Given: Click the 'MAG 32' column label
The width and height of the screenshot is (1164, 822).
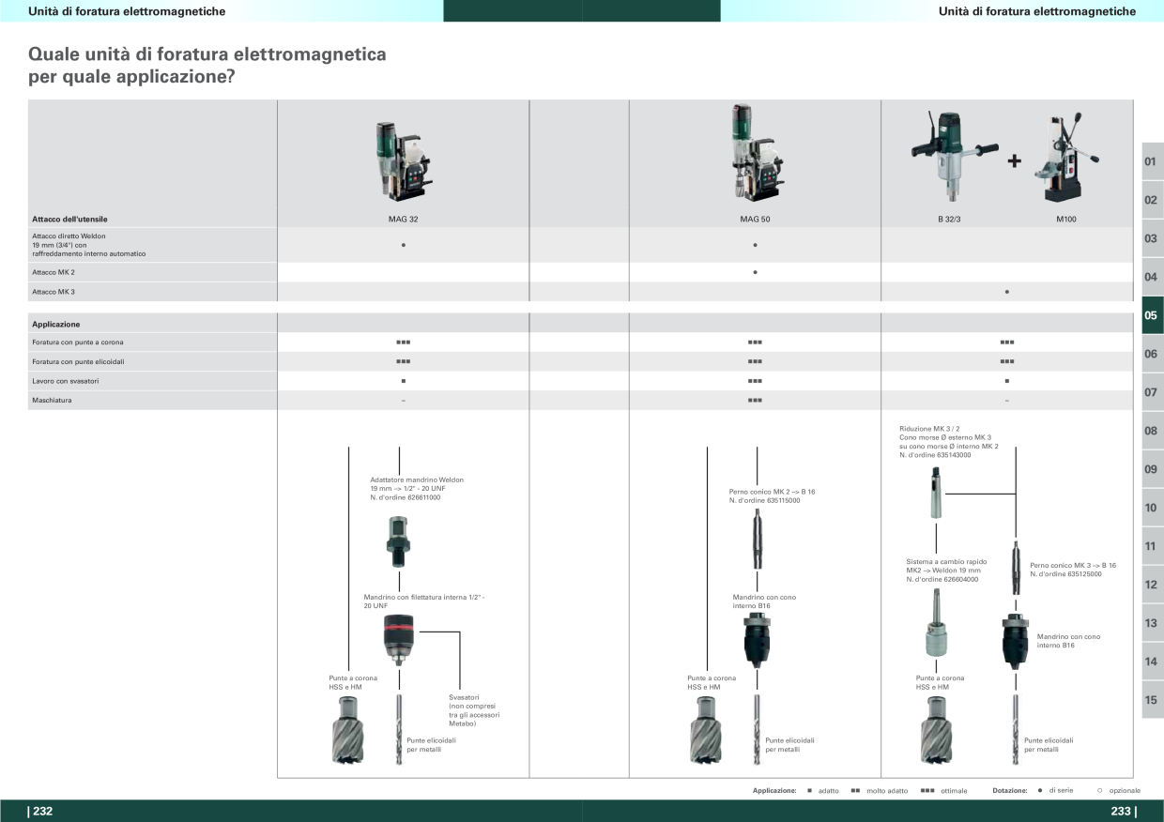Looking at the screenshot, I should pos(403,219).
